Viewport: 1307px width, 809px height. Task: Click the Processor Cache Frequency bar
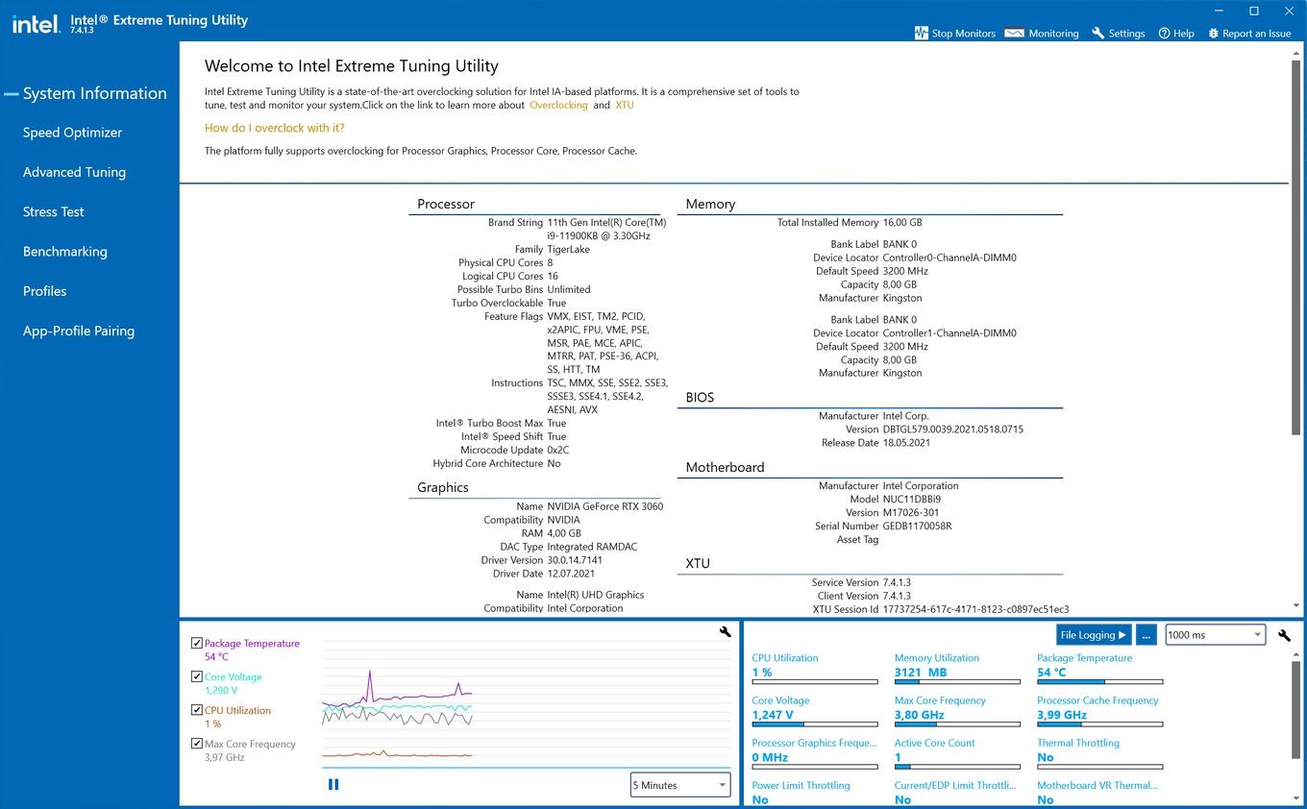click(1099, 723)
